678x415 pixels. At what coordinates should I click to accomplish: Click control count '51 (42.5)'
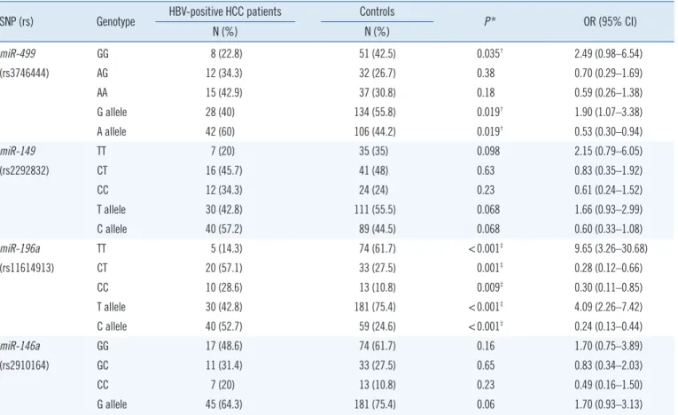click(x=377, y=54)
